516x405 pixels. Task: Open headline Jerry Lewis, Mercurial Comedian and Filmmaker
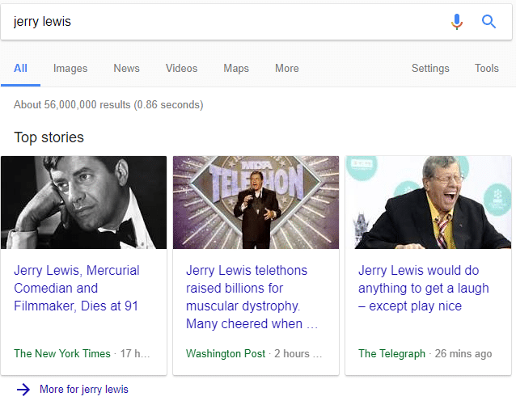click(x=77, y=289)
